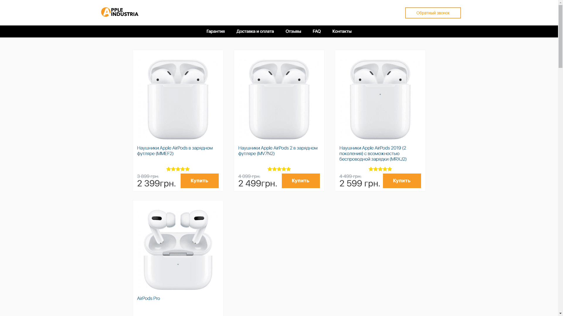Viewport: 563px width, 316px height.
Task: Click the scrollbar down arrow
Action: (x=560, y=313)
